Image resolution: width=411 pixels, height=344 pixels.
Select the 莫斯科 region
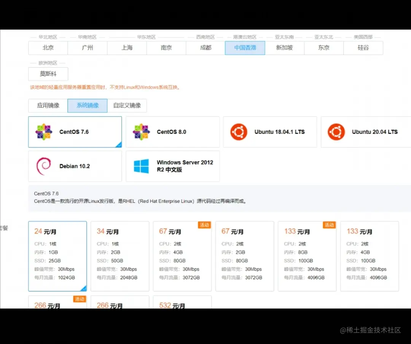point(48,74)
